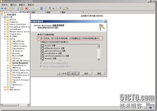Expand the Users folder node
The image size is (157, 111).
[5, 87]
